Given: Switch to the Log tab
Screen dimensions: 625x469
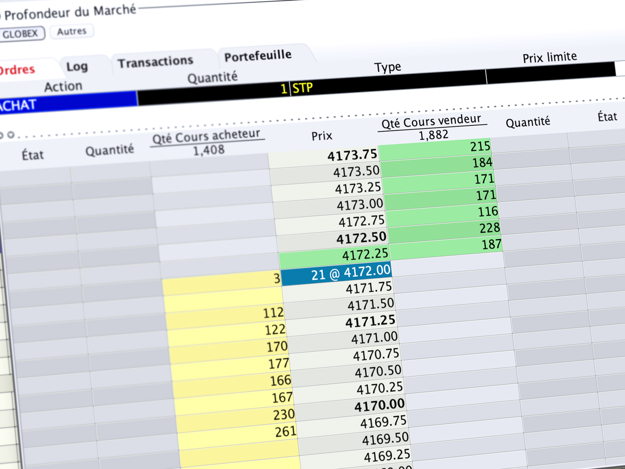Looking at the screenshot, I should click(x=77, y=67).
